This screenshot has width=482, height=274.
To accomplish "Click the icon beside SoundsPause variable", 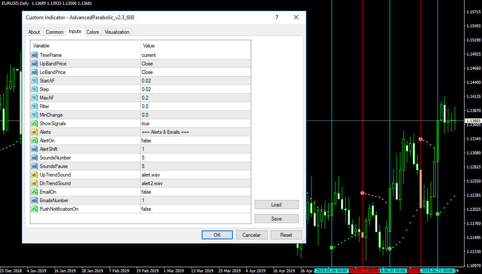I will pos(35,166).
